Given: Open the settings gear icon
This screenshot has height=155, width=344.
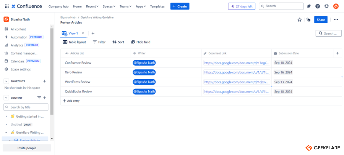Looking at the screenshot, I should pyautogui.click(x=327, y=6).
